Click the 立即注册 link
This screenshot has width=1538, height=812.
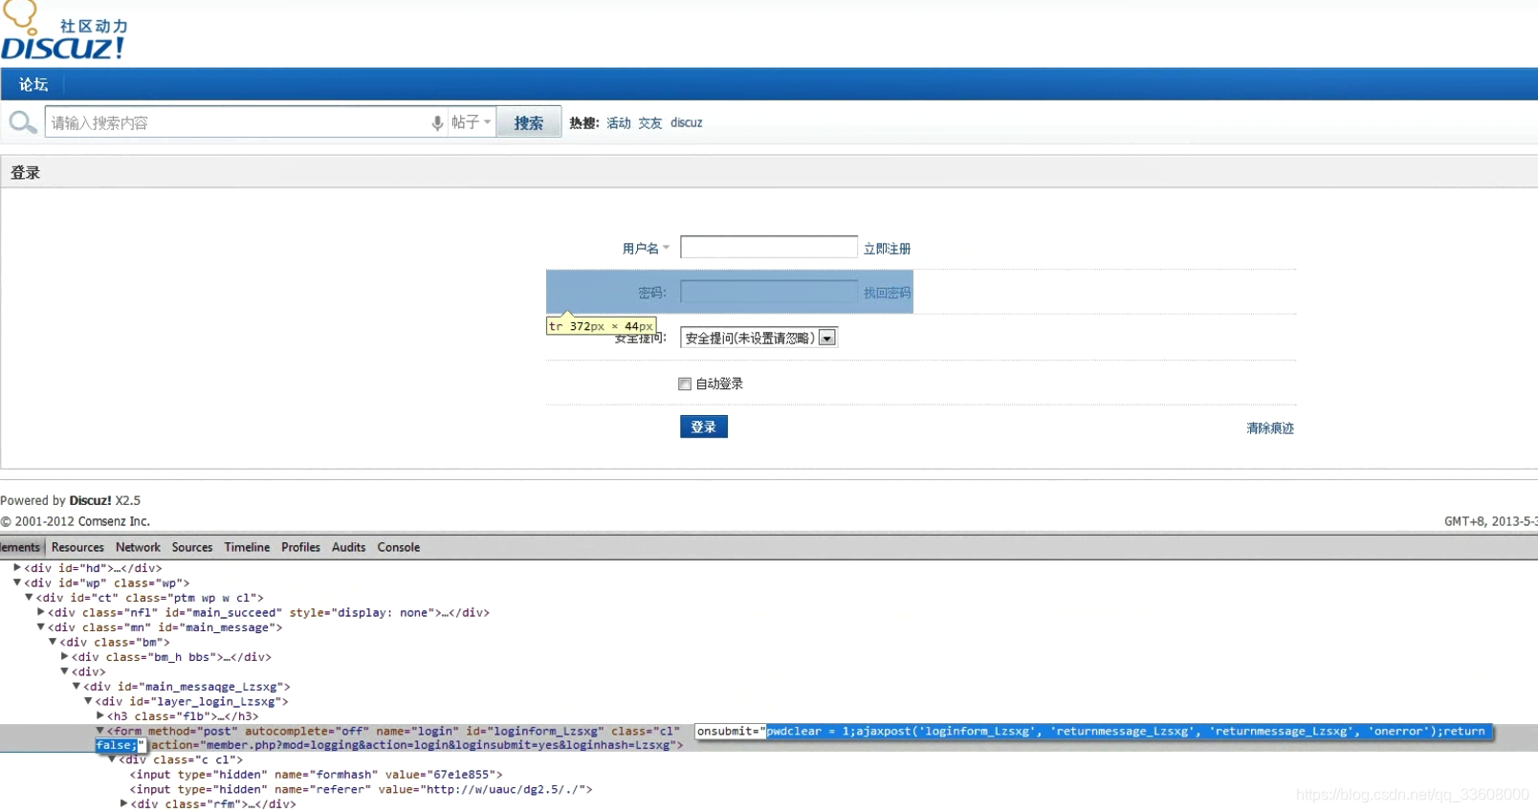click(887, 248)
